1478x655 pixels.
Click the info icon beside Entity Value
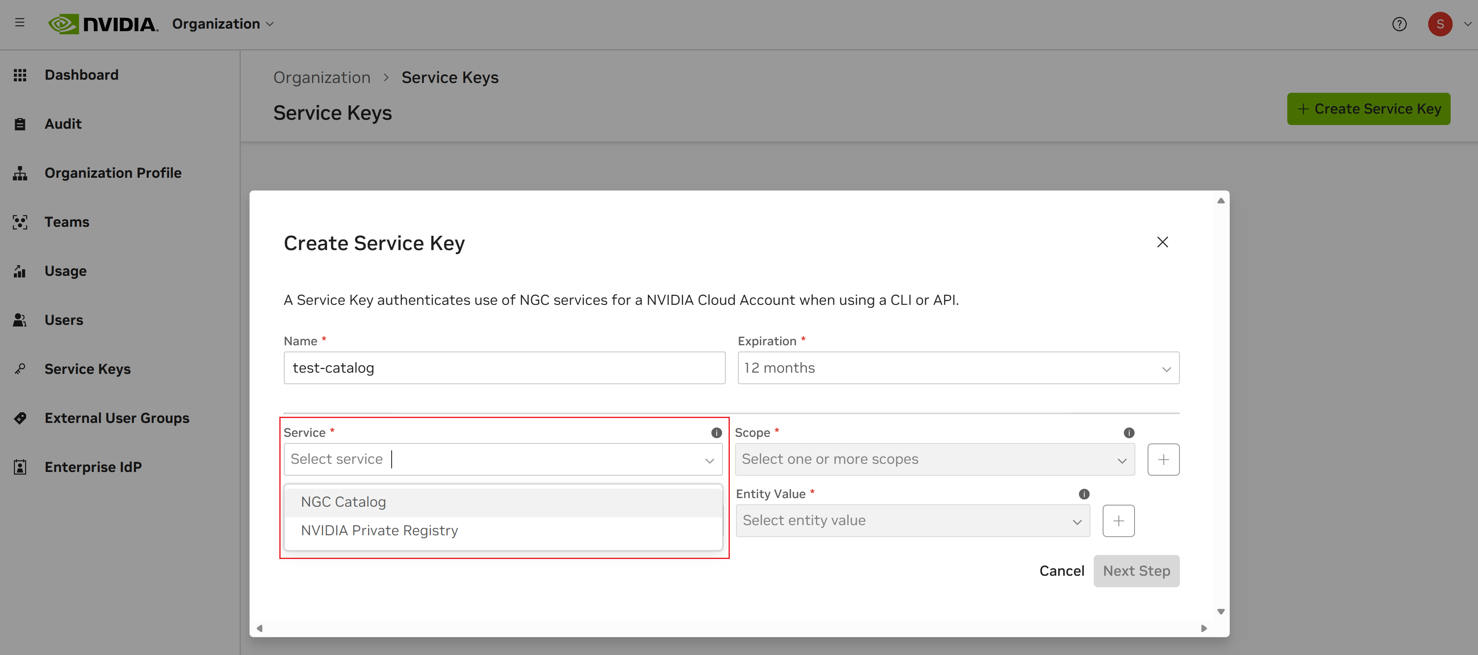tap(1084, 494)
